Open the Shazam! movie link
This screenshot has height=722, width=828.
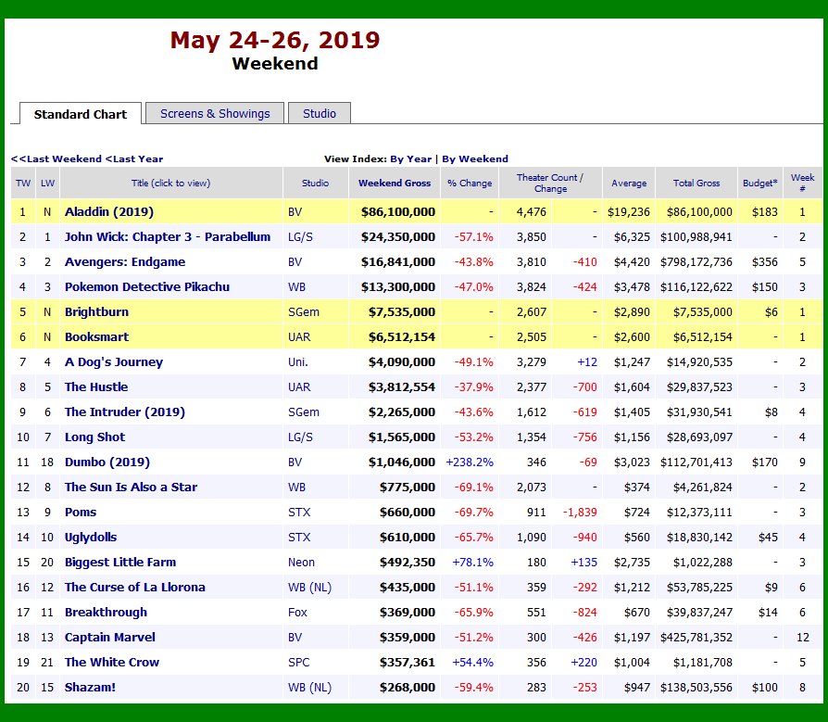coord(89,688)
